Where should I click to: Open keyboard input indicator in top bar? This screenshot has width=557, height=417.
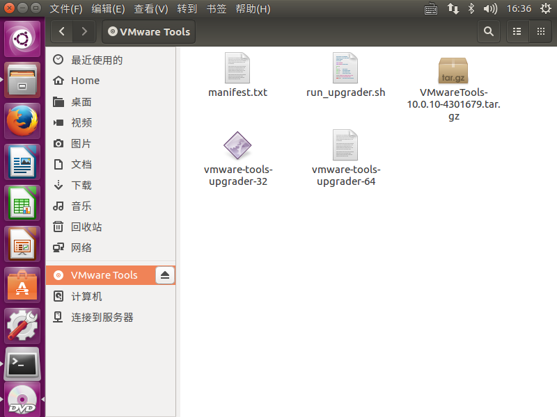(431, 8)
